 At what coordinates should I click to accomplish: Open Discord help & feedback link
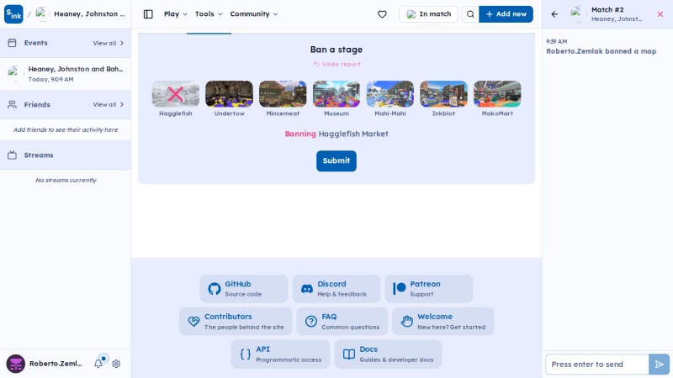coord(336,289)
